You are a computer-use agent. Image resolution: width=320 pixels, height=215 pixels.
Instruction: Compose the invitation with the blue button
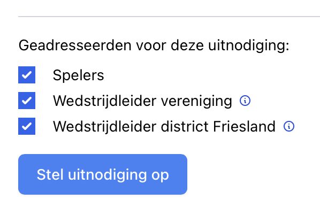(x=103, y=174)
